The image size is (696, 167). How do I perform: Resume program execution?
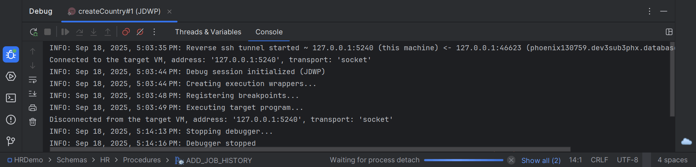click(x=65, y=32)
